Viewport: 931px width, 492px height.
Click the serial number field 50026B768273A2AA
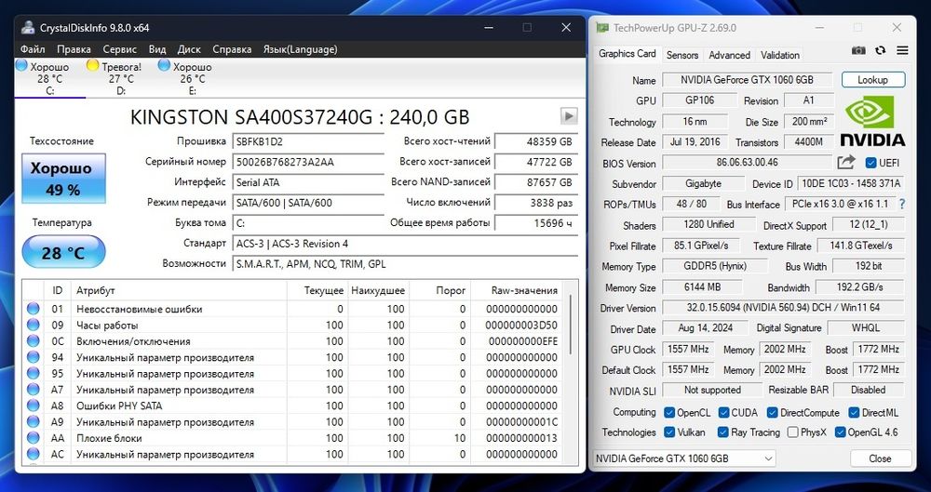point(308,162)
